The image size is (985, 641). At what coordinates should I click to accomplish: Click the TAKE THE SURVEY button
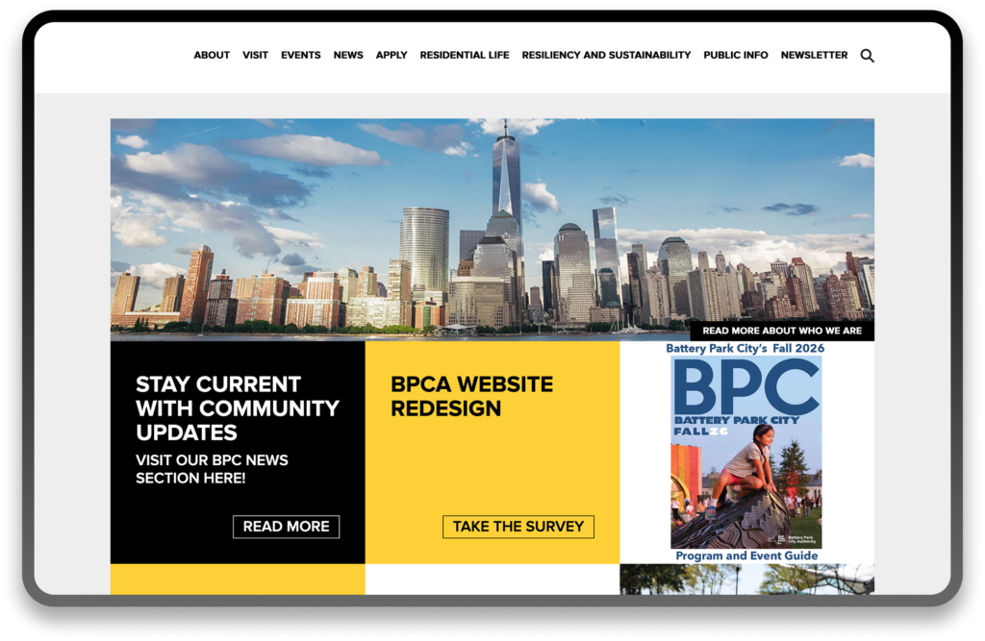tap(518, 527)
